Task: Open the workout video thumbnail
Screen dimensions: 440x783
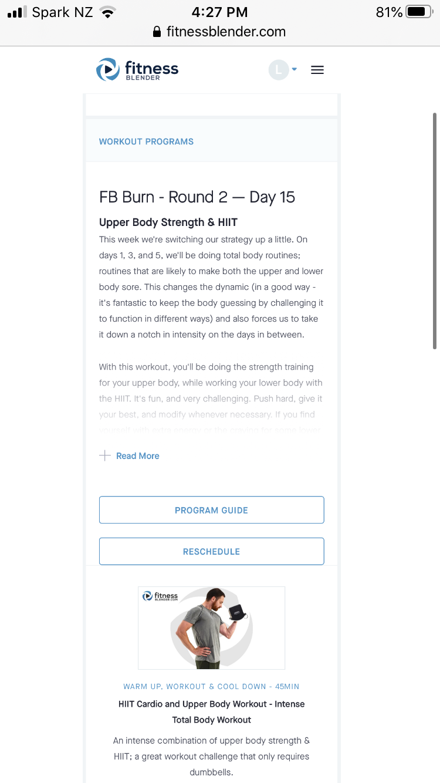Action: (211, 627)
